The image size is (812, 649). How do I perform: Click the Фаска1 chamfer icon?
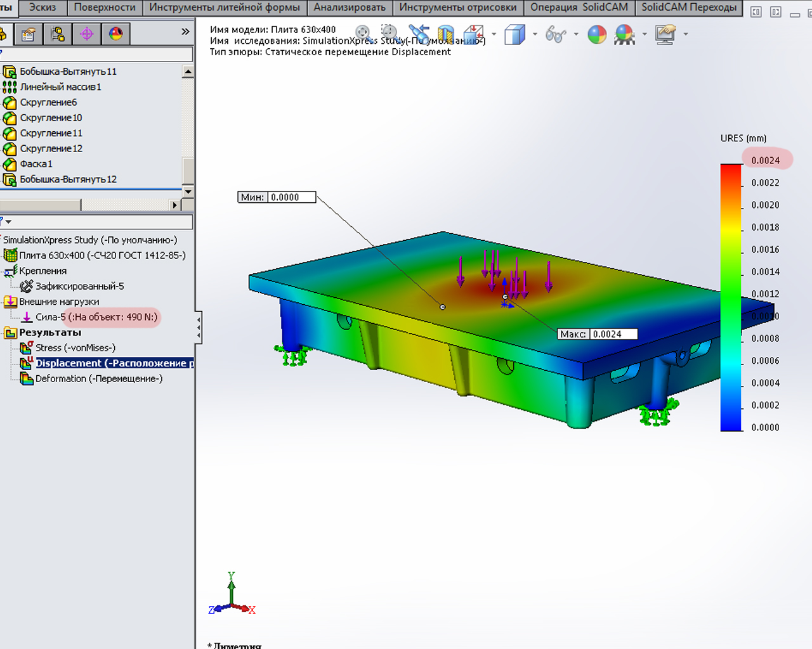pos(10,164)
